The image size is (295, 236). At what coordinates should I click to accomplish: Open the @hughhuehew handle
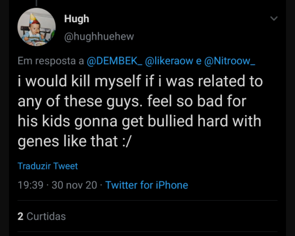[x=99, y=36]
